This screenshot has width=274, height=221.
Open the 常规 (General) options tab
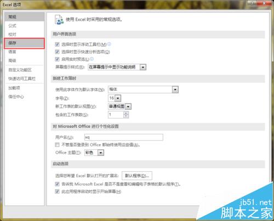coord(24,17)
